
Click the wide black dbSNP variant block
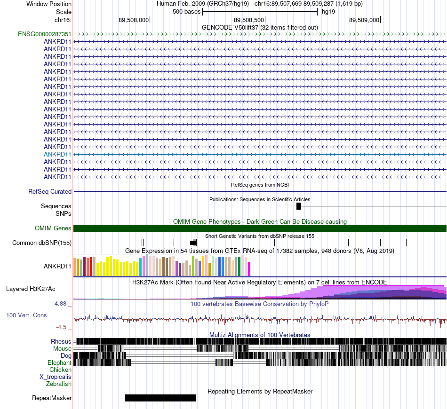click(x=193, y=243)
